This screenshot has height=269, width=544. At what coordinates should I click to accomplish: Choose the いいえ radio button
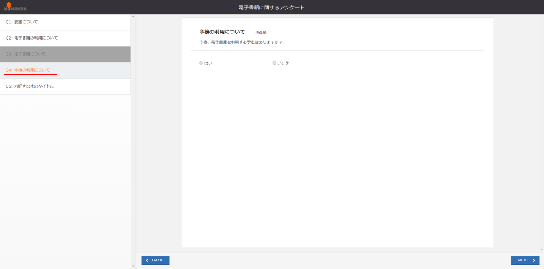274,63
